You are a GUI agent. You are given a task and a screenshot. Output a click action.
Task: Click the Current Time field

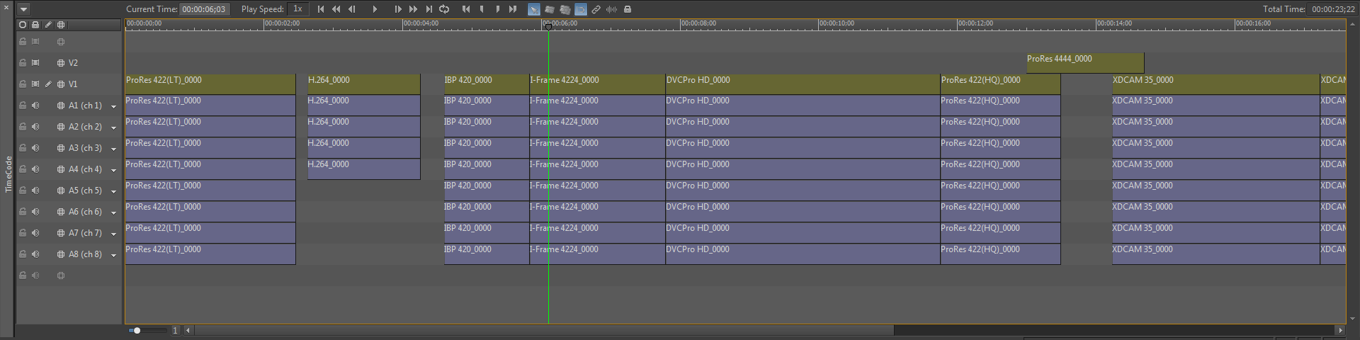click(204, 9)
